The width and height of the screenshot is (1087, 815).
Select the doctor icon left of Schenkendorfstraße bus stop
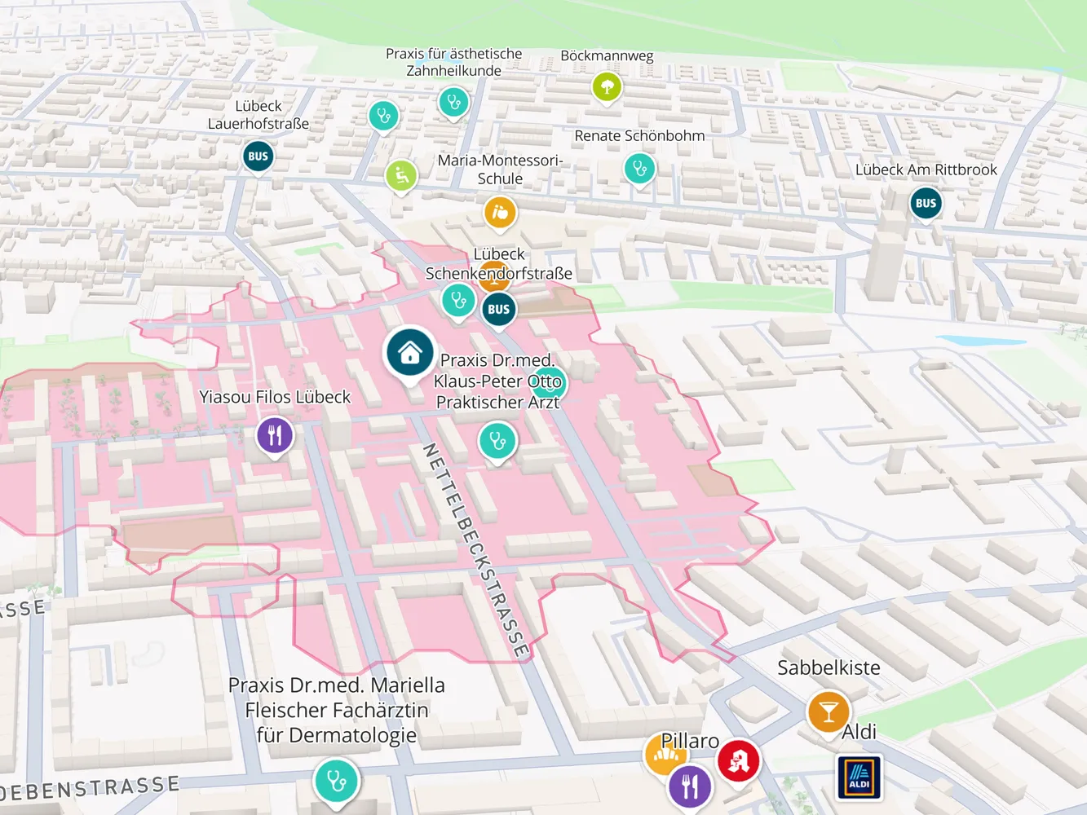(458, 301)
